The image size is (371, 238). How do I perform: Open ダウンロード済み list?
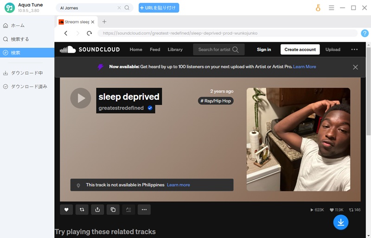click(25, 87)
